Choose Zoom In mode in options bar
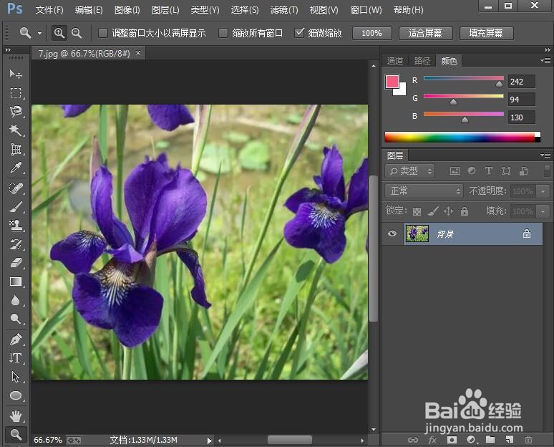The height and width of the screenshot is (447, 554). tap(59, 33)
